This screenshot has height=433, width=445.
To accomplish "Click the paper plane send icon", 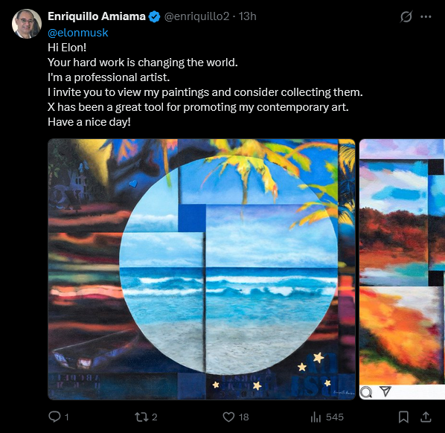I will click(x=385, y=391).
